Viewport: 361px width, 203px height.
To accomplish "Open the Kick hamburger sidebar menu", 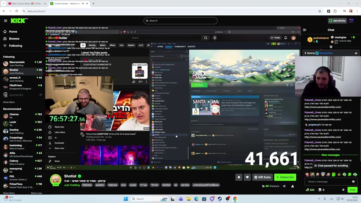I will click(5, 21).
